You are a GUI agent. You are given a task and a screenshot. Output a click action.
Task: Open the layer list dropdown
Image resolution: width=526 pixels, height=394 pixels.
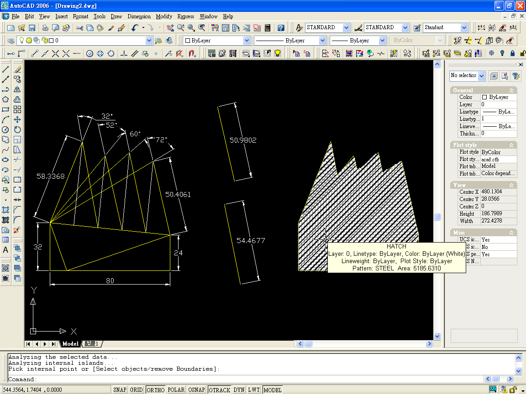149,41
